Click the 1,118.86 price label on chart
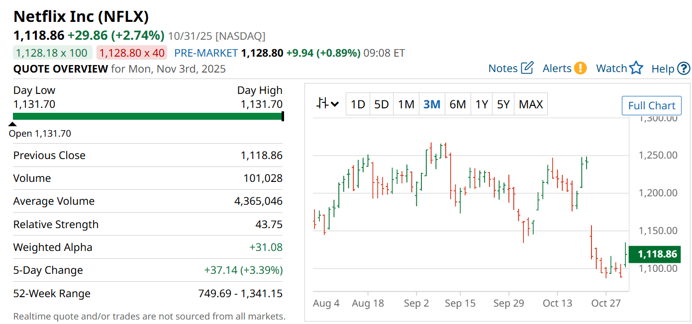The height and width of the screenshot is (324, 692). 657,254
